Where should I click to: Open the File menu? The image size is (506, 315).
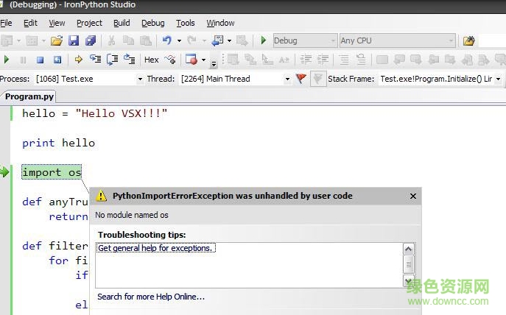(6, 23)
